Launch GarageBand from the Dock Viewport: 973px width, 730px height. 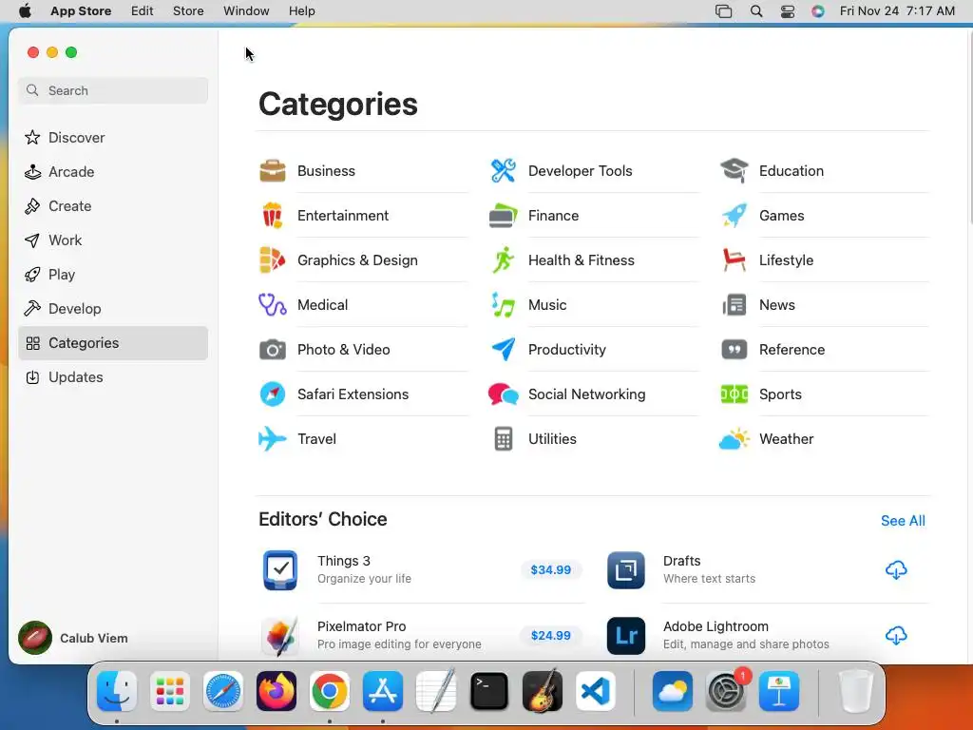[543, 691]
